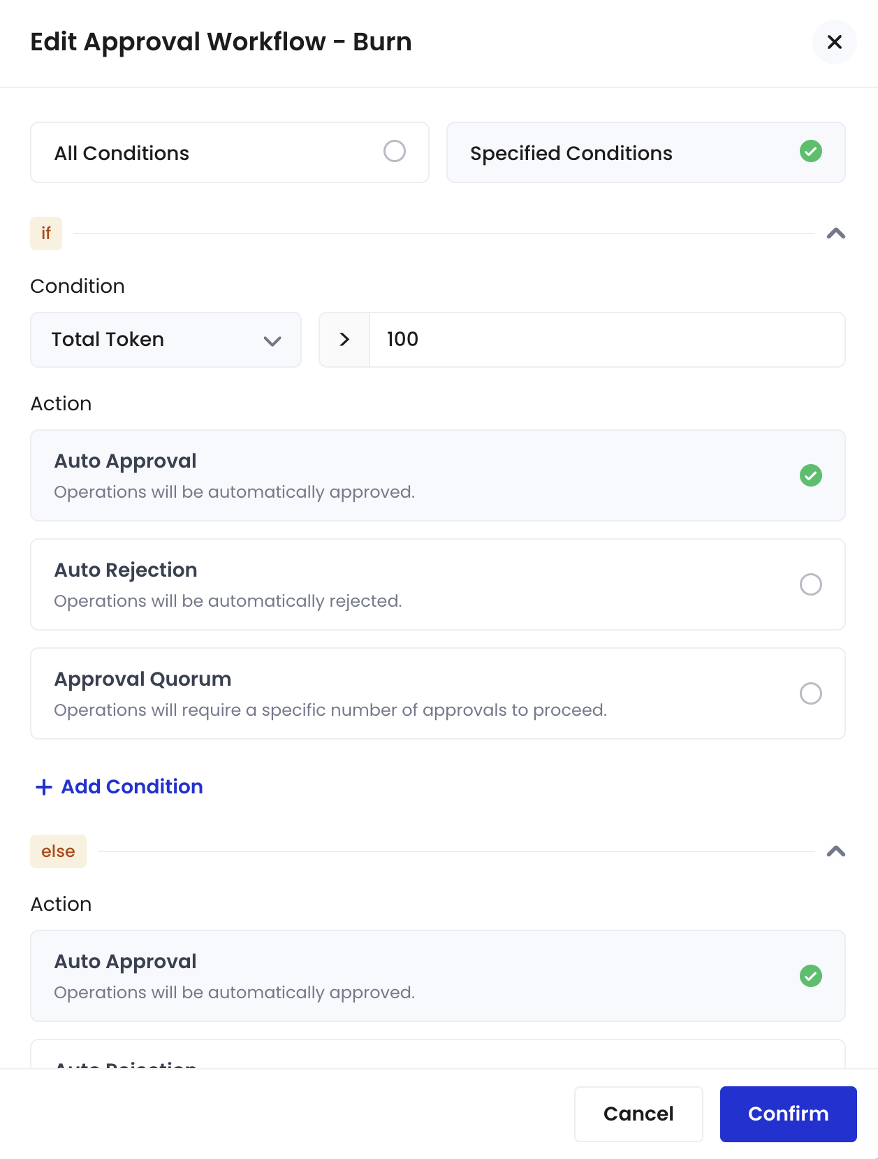Close the Edit Approval Workflow dialog
Image resolution: width=878 pixels, height=1159 pixels.
tap(834, 42)
